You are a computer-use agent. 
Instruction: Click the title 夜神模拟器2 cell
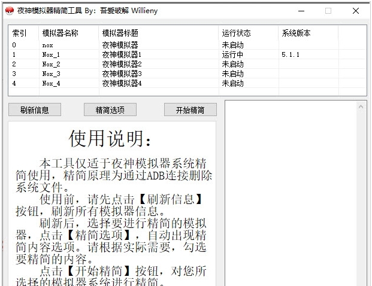click(x=122, y=64)
